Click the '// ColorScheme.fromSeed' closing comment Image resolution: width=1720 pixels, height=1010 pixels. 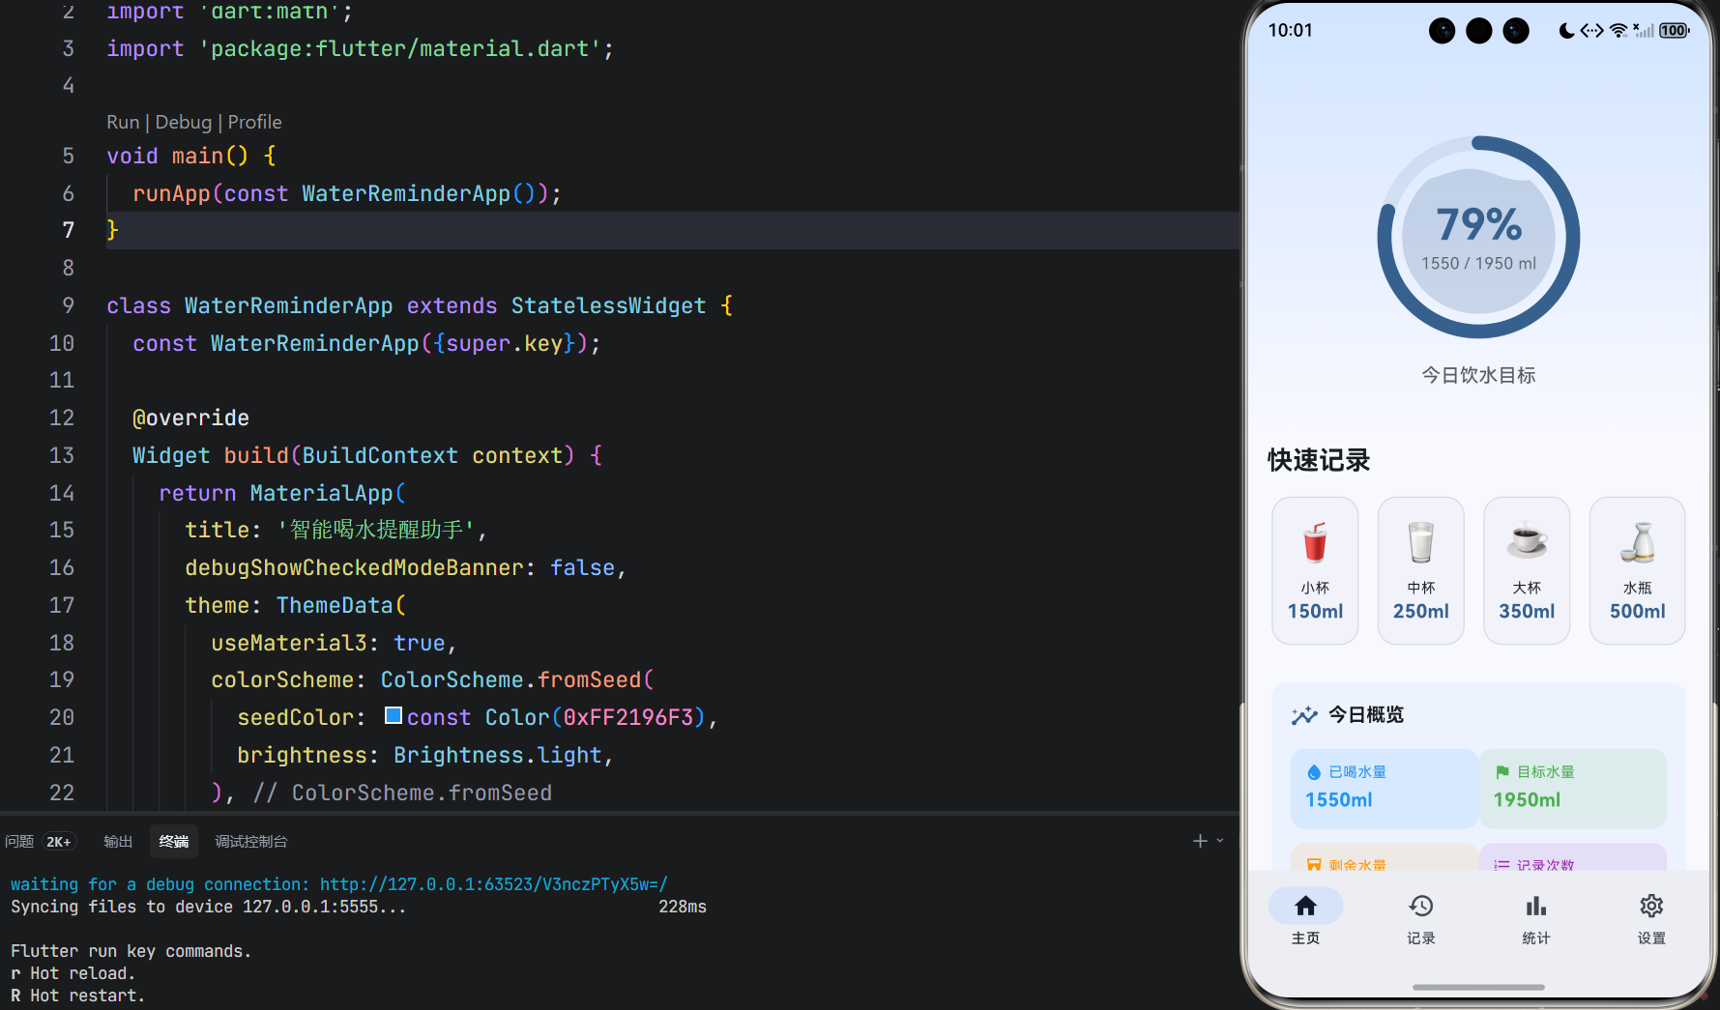(402, 793)
